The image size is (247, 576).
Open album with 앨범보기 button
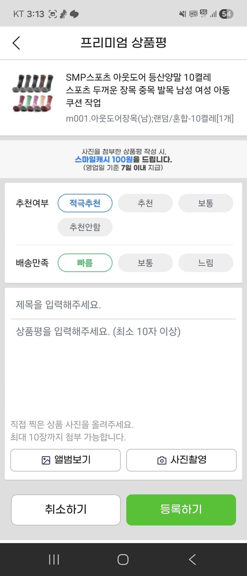66,460
